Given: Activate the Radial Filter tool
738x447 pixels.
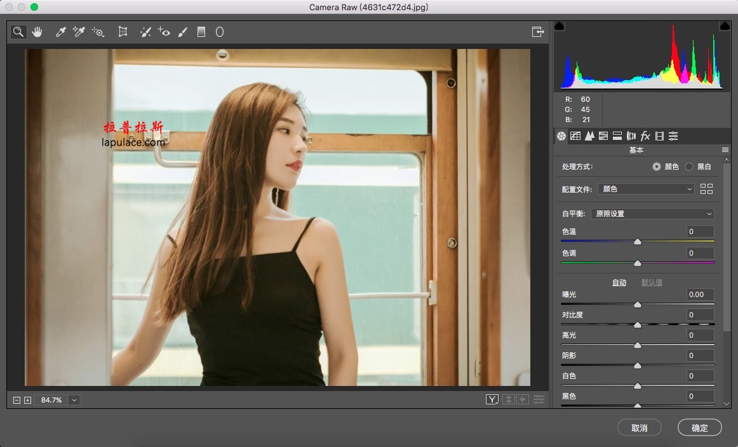Looking at the screenshot, I should tap(219, 32).
